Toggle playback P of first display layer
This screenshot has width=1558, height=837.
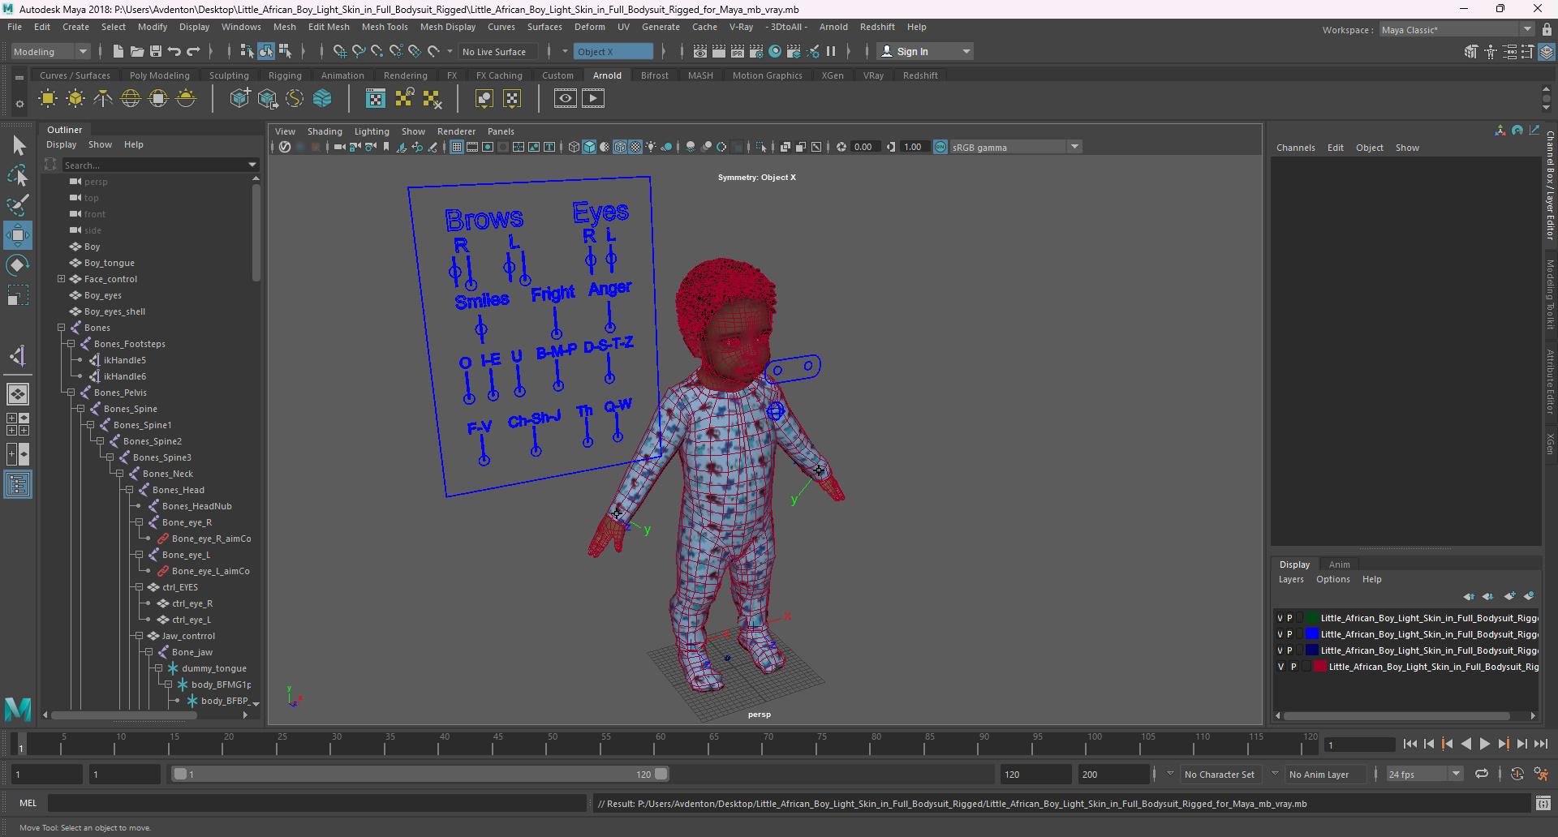(x=1290, y=618)
